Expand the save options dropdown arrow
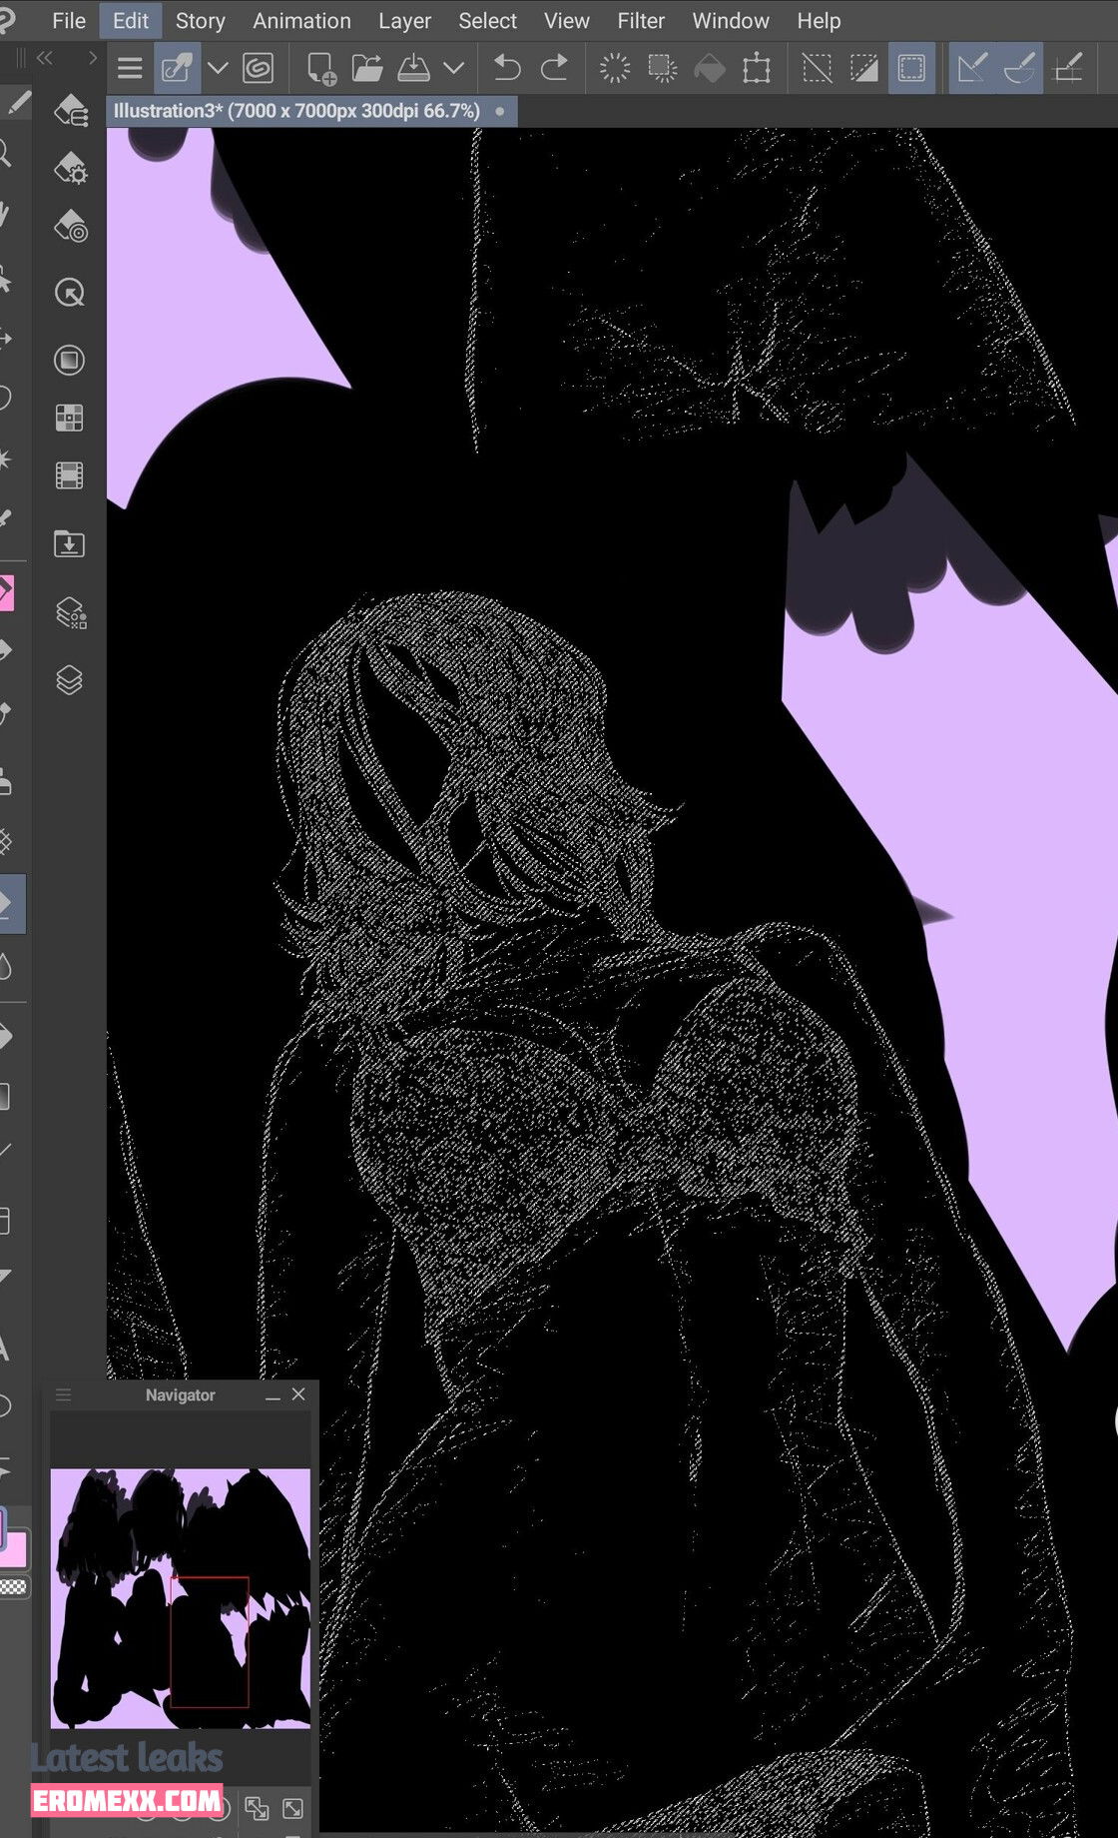This screenshot has height=1838, width=1118. coord(453,68)
